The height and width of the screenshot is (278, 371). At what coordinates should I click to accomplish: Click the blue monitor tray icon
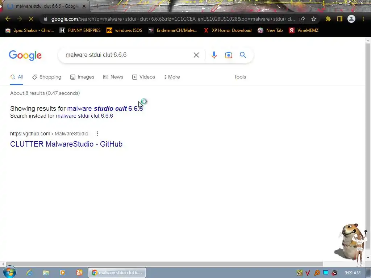coord(326,273)
